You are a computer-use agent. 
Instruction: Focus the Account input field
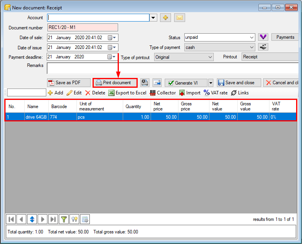[98, 18]
